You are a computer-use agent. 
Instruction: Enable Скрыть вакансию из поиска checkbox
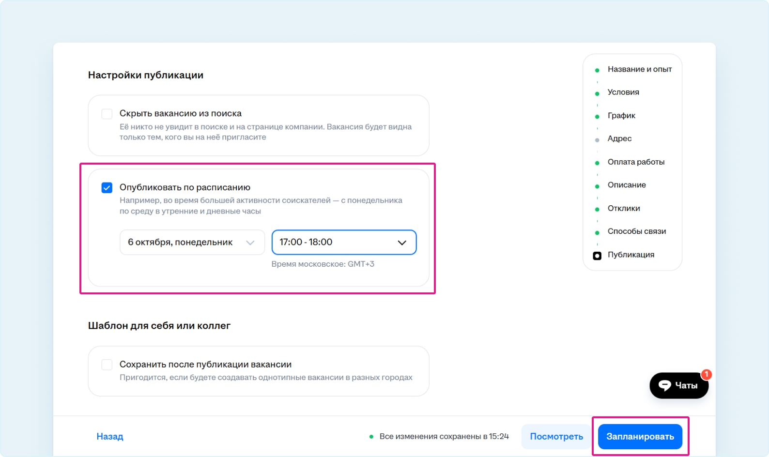107,114
